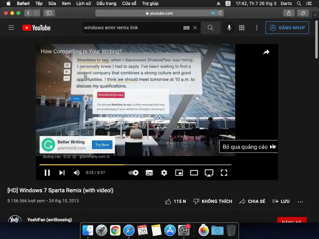Screen dimensions: 319x239
Task: Open the ad info icon next to Quảng cáo
Action: tap(74, 157)
